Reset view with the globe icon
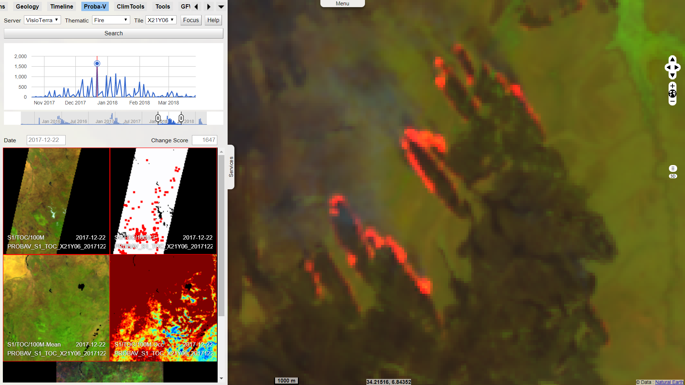The height and width of the screenshot is (385, 685). pyautogui.click(x=673, y=94)
